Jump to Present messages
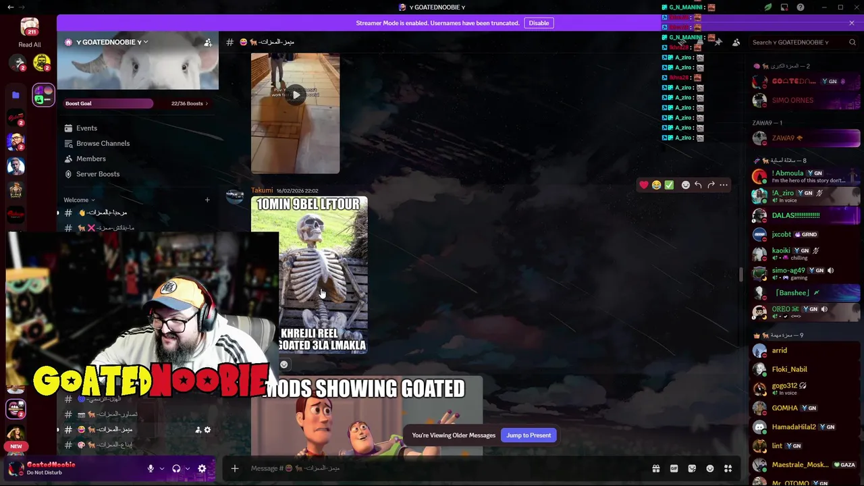This screenshot has width=864, height=486. click(x=529, y=435)
